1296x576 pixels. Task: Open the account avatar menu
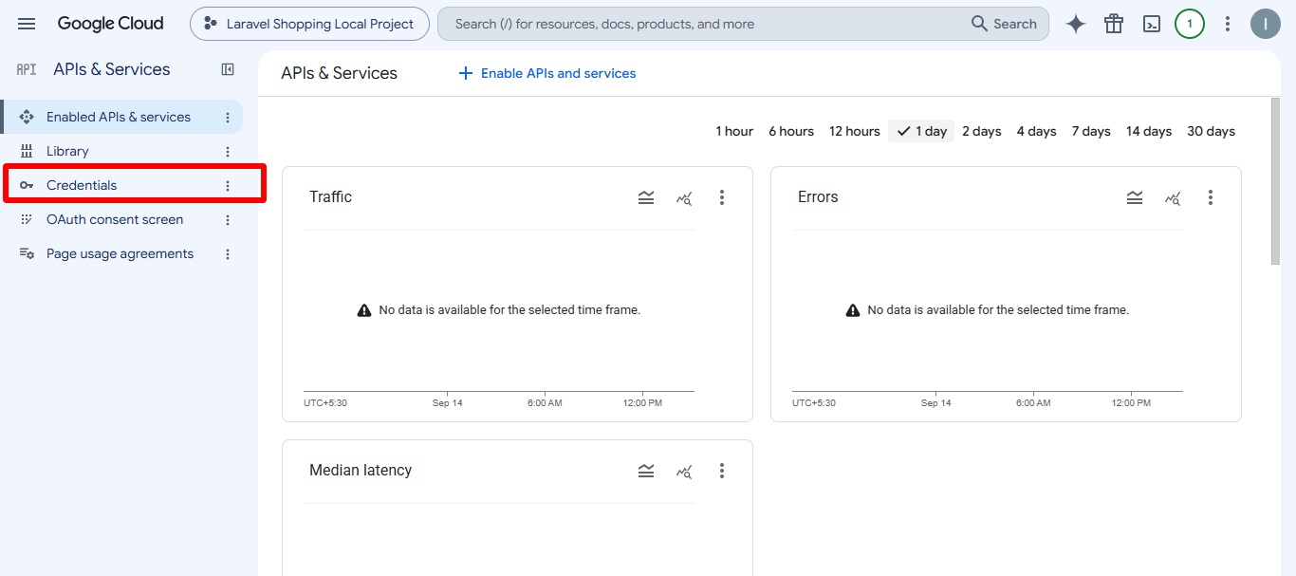click(x=1266, y=24)
